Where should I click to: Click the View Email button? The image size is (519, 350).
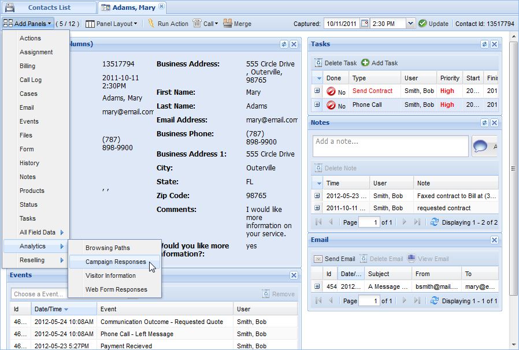click(428, 259)
